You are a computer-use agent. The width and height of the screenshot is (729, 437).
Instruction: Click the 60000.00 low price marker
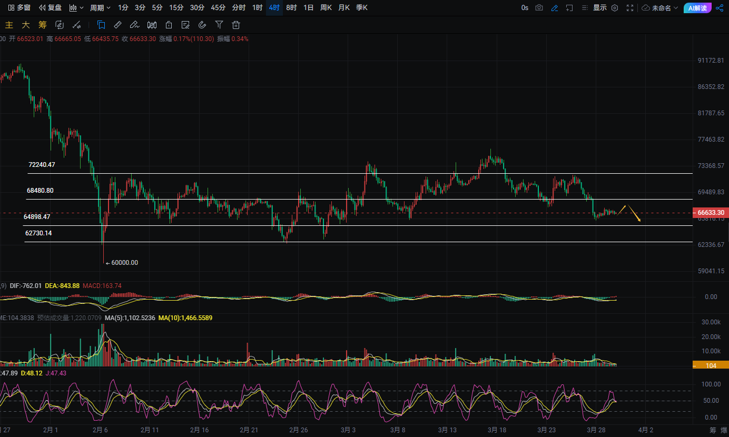click(124, 263)
